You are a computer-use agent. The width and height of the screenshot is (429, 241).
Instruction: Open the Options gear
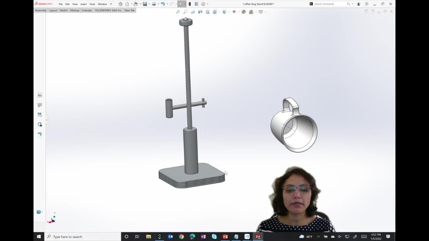point(203,4)
